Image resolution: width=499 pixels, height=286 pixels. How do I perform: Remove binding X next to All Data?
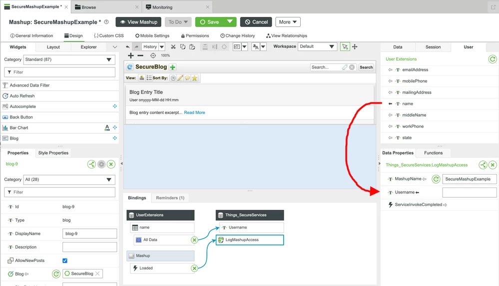pyautogui.click(x=194, y=240)
